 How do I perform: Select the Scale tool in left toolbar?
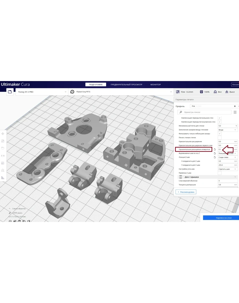(3, 141)
